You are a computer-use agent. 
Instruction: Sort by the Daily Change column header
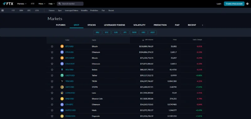click(x=197, y=40)
